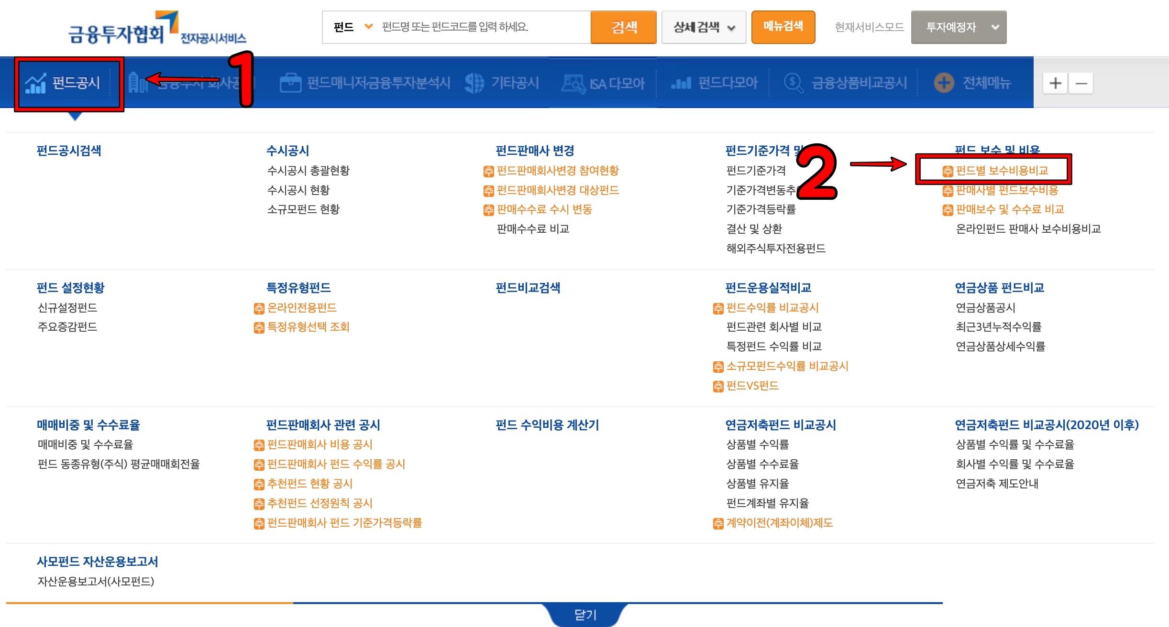Click the 기타공시 globe icon
This screenshot has height=627, width=1169.
(474, 83)
